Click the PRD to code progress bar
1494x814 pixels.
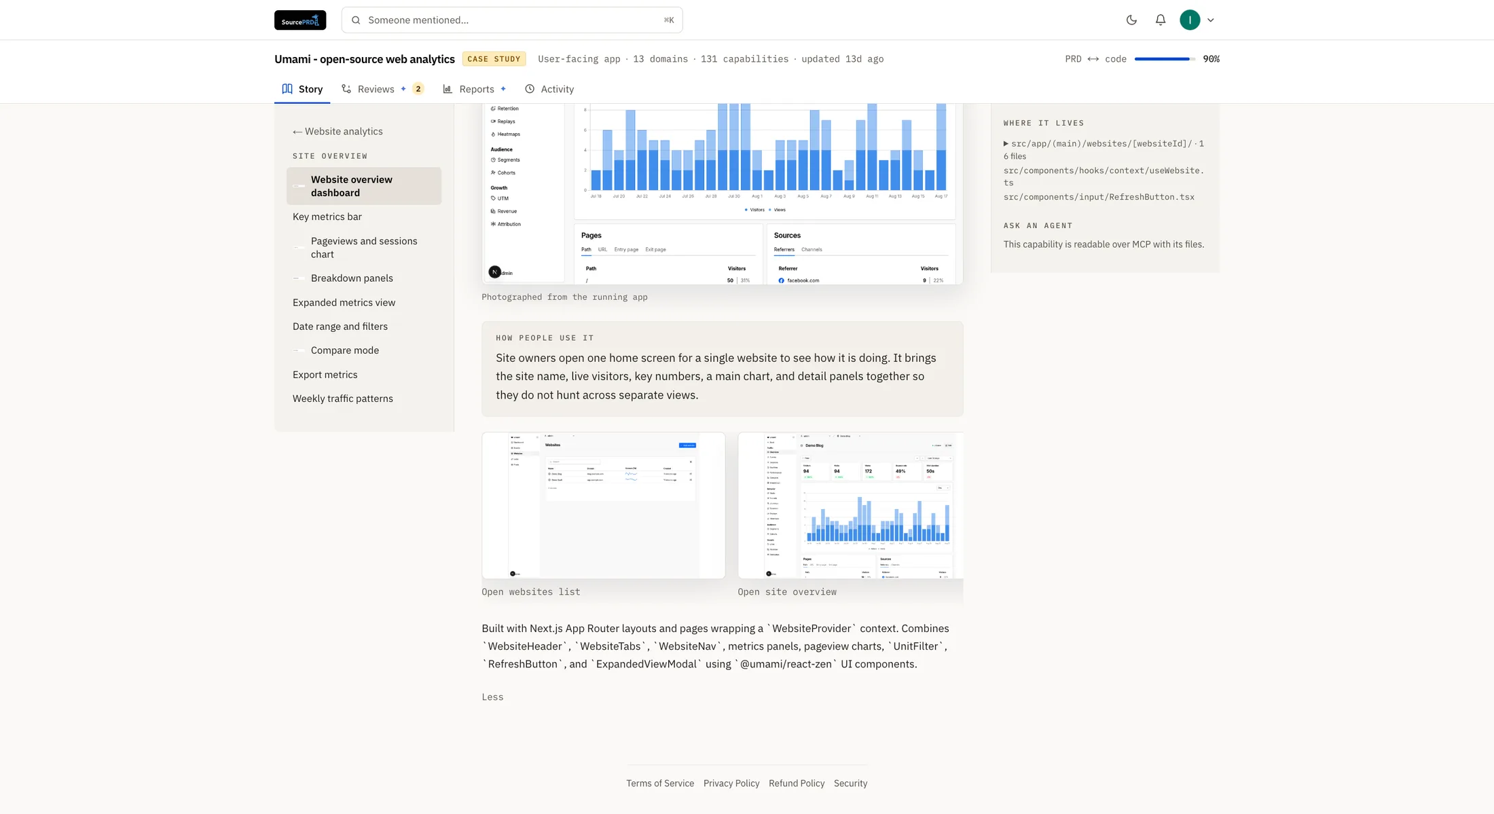coord(1165,59)
